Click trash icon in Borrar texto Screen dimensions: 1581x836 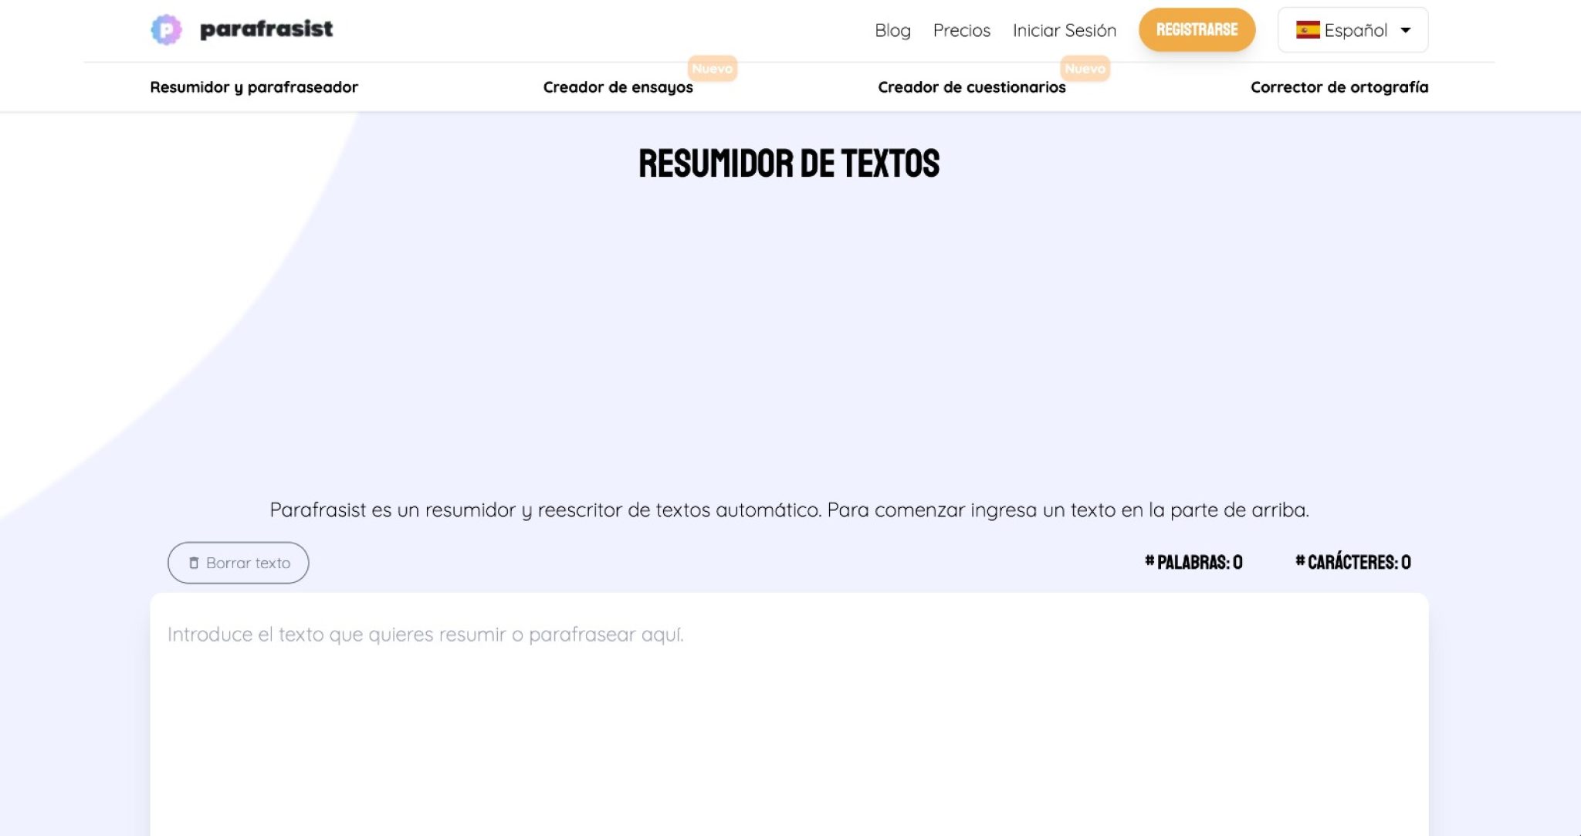click(x=194, y=563)
